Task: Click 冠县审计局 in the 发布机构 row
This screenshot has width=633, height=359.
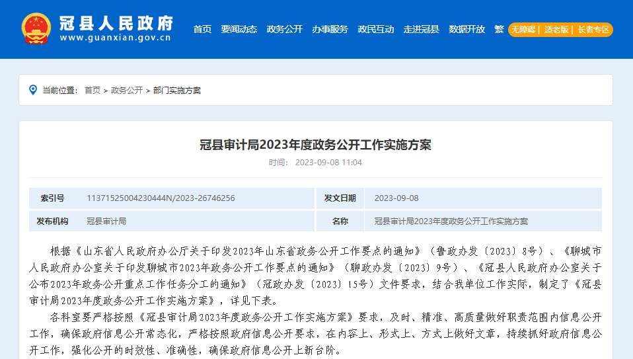Action: [x=106, y=221]
